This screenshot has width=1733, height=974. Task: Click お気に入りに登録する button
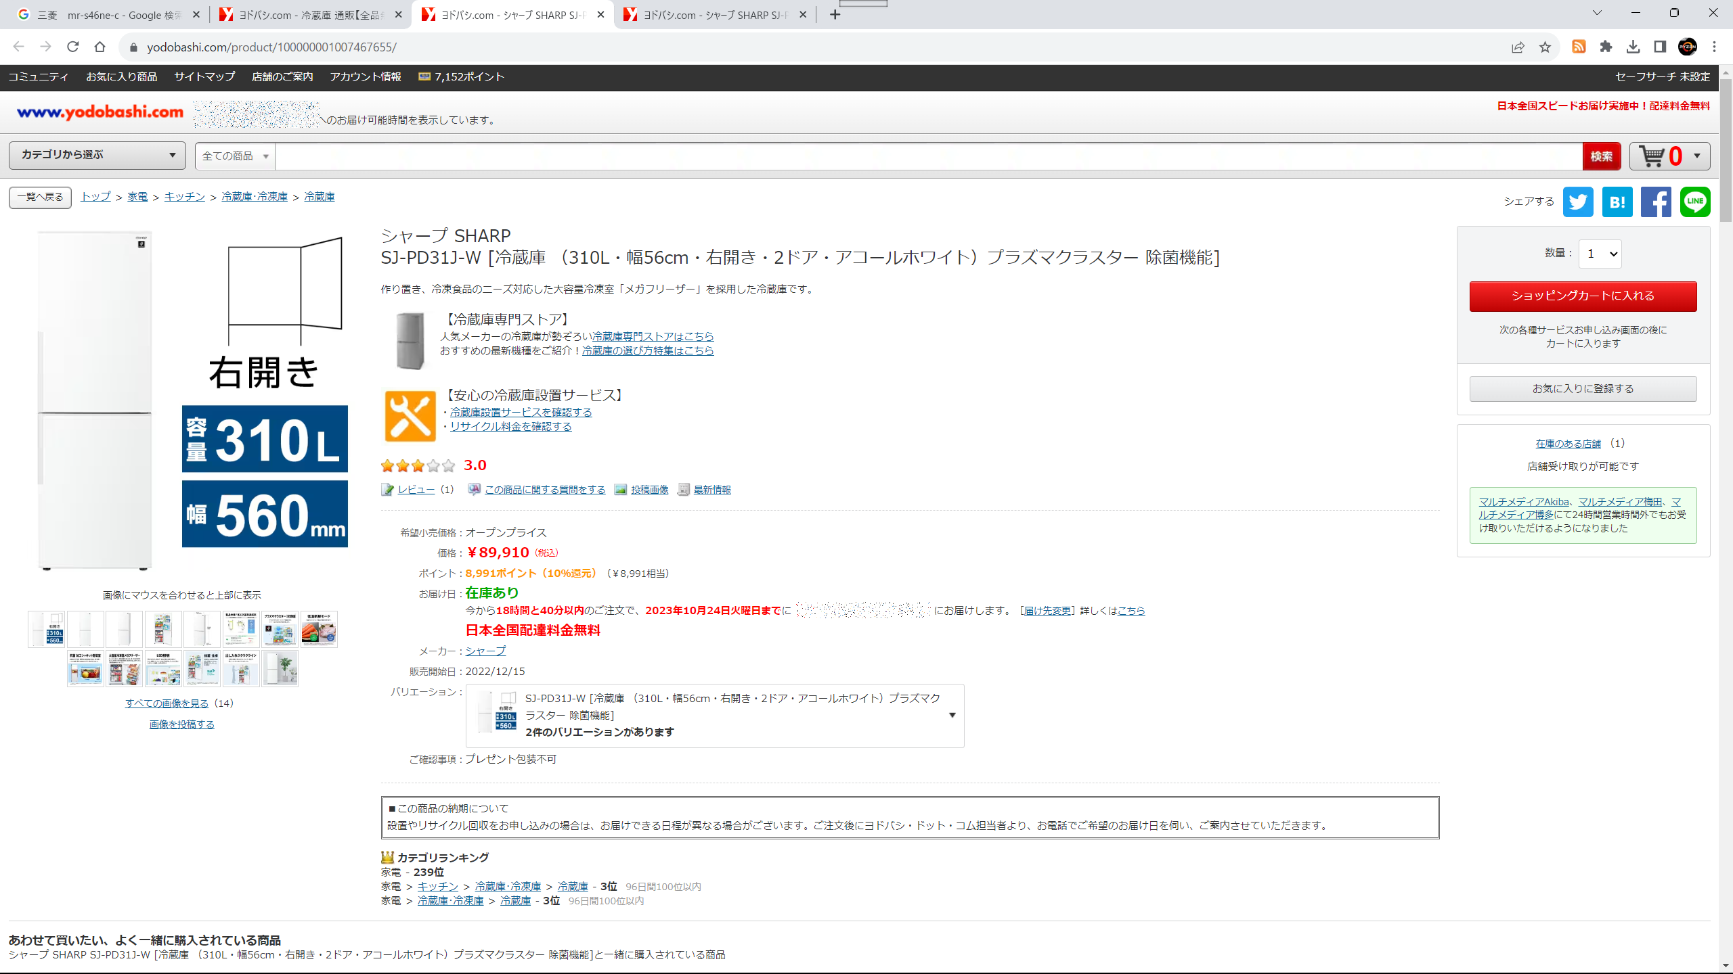(x=1583, y=389)
